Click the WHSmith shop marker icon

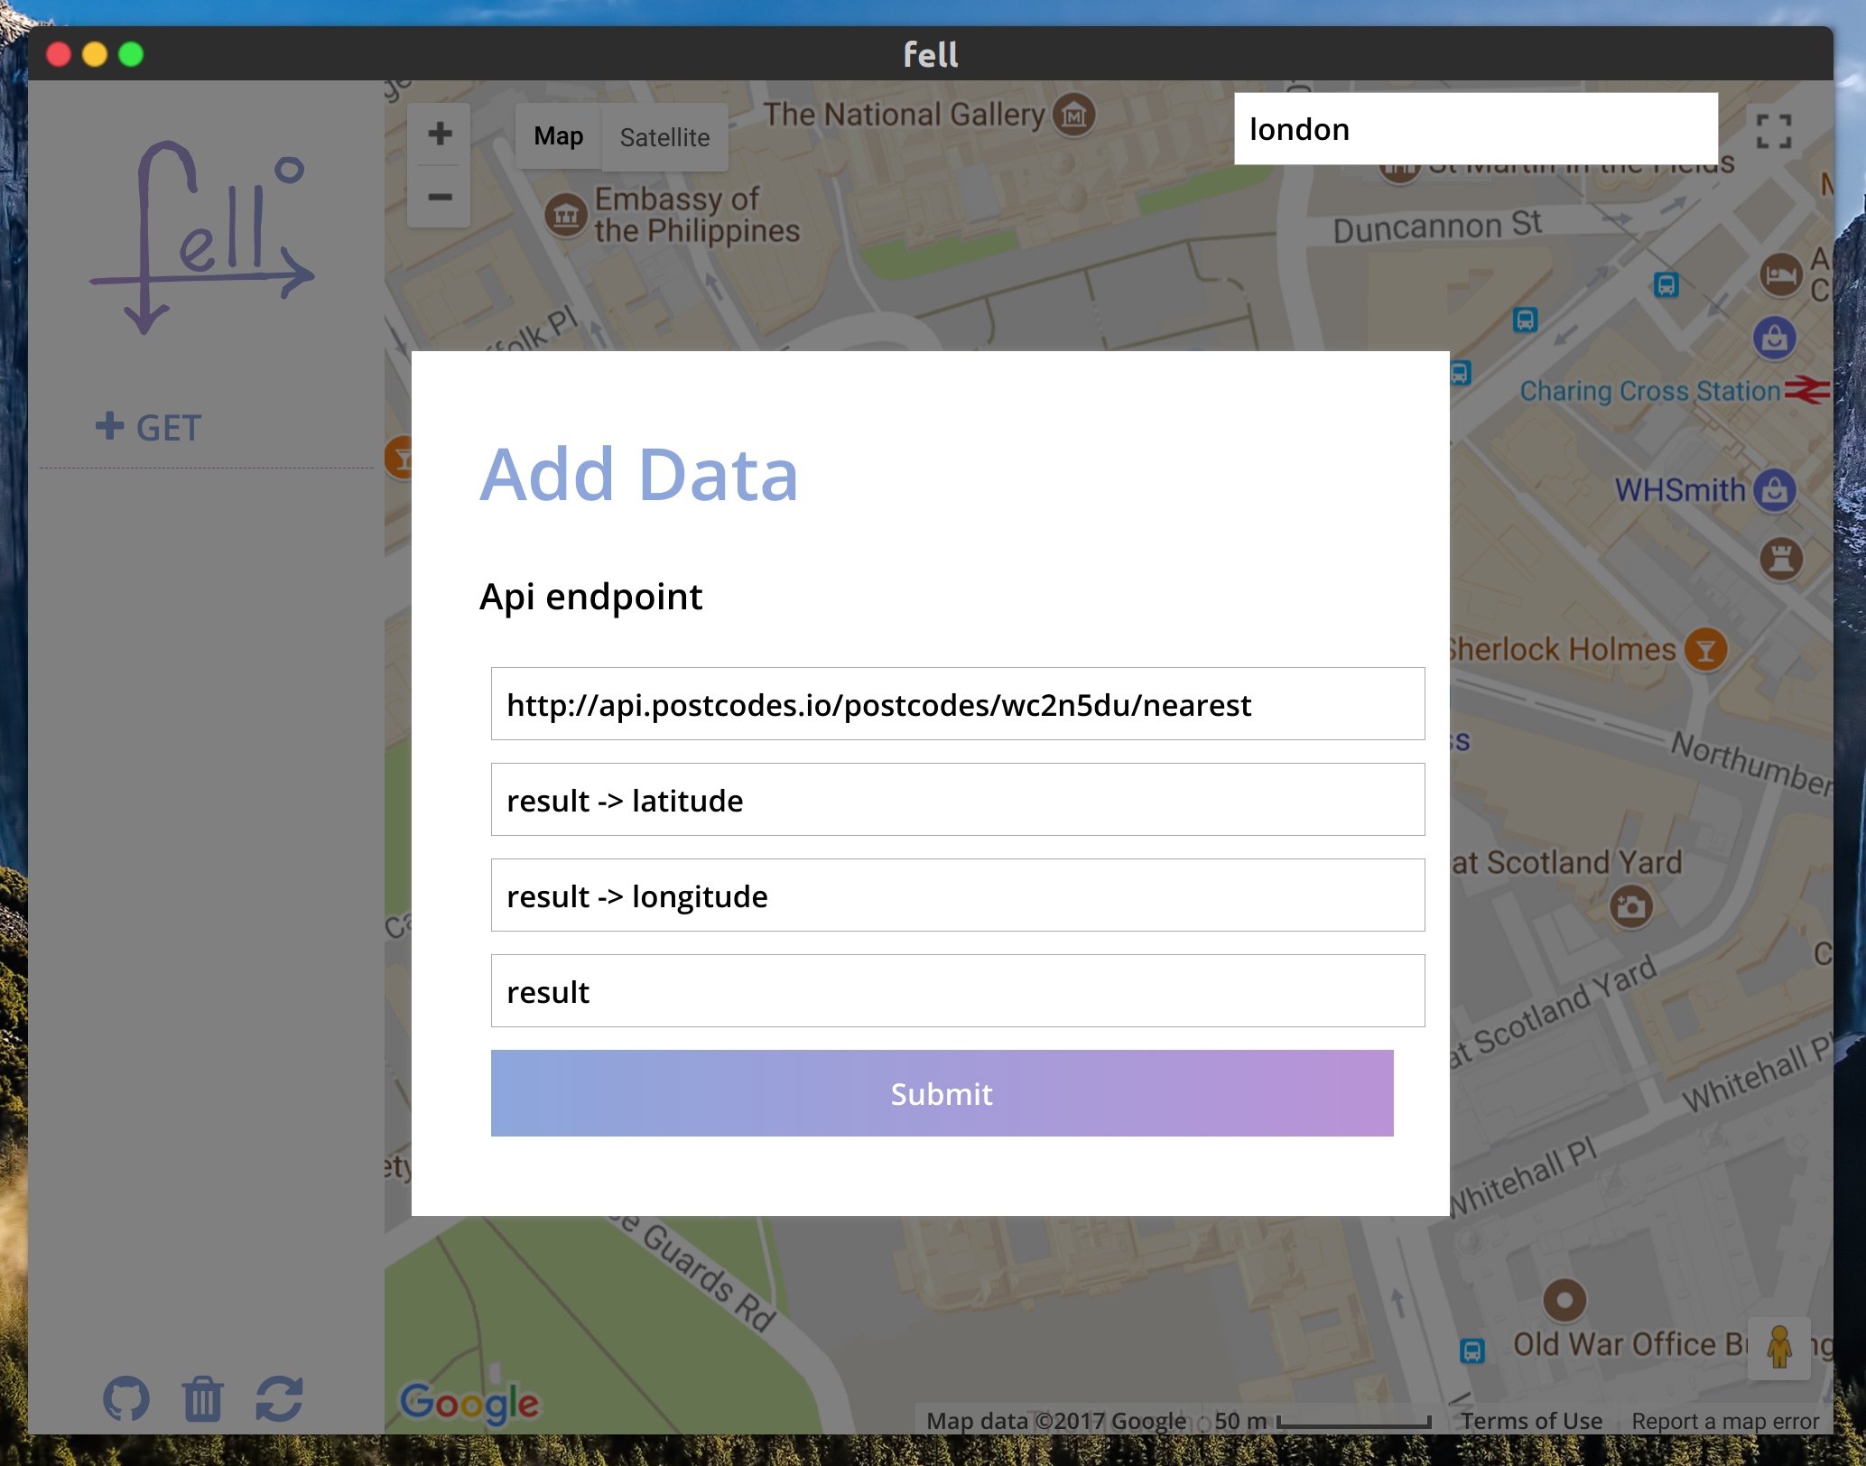click(1775, 490)
